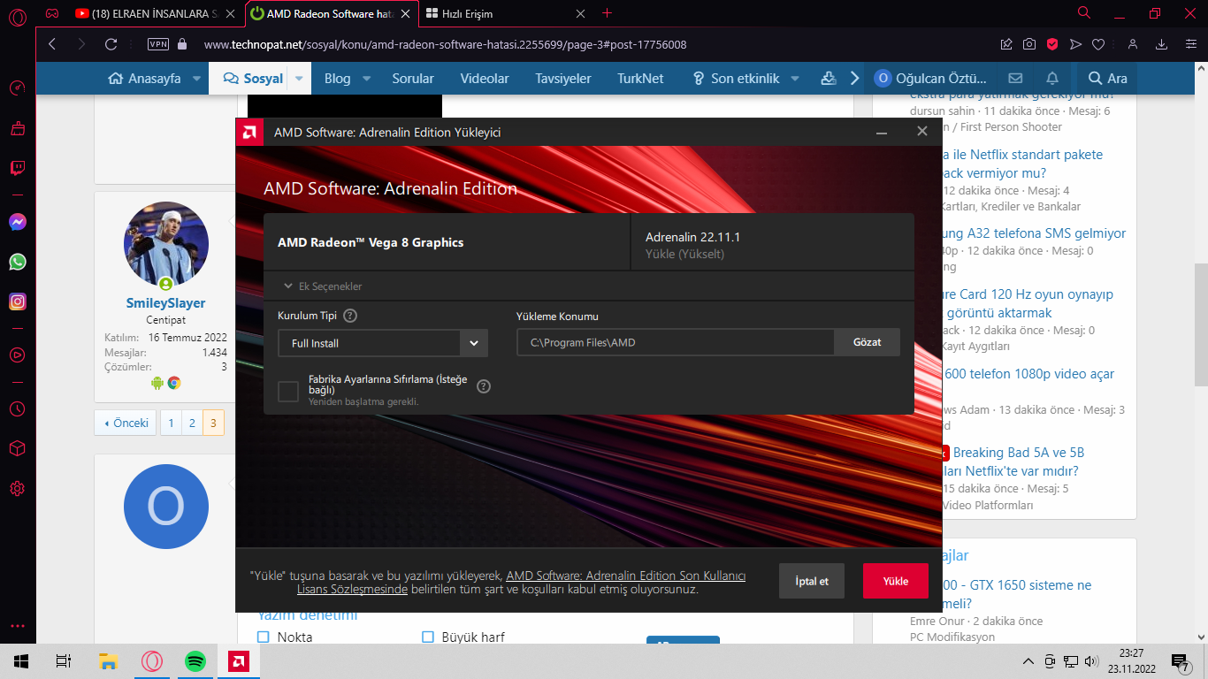The image size is (1208, 679).
Task: Expand the Sosyal dropdown arrow
Action: [x=299, y=78]
